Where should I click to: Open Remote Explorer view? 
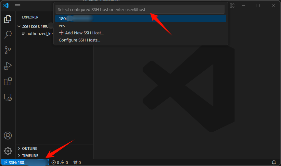tap(7, 97)
